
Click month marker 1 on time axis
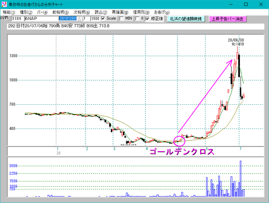pyautogui.click(x=58, y=149)
